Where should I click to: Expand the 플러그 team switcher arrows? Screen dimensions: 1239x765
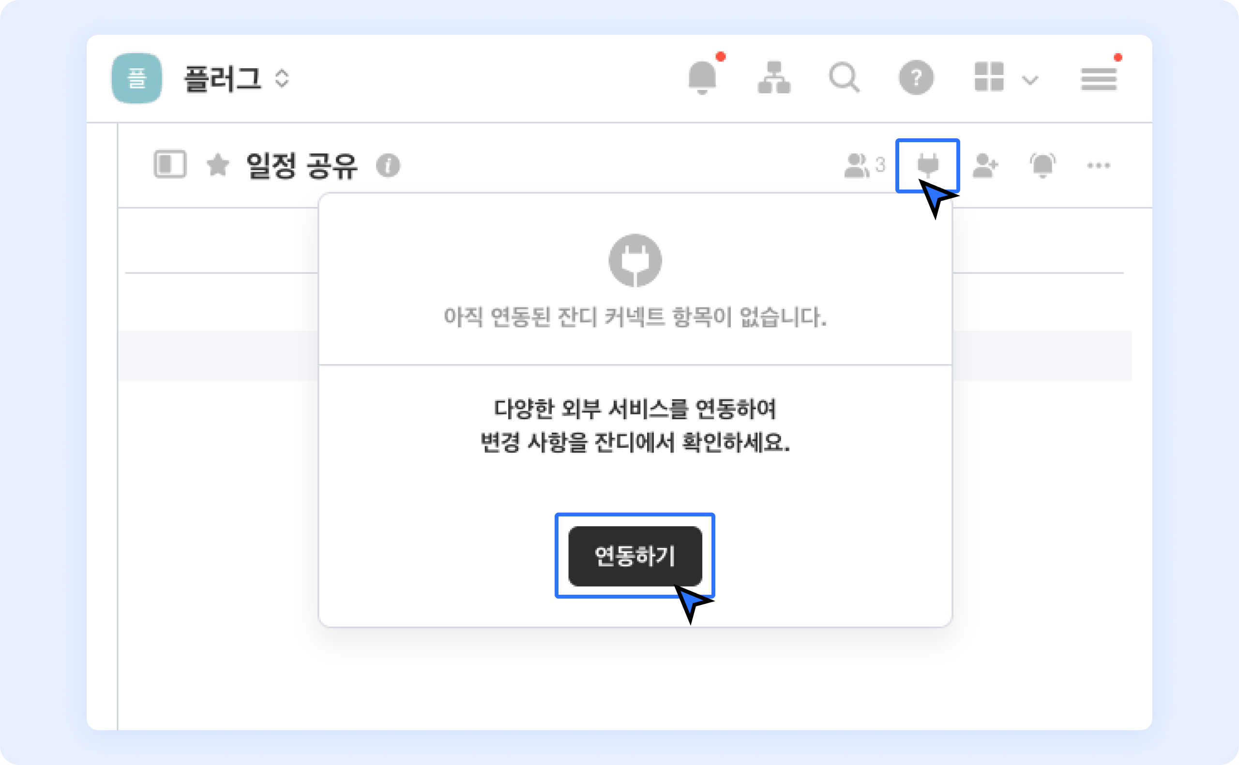coord(282,79)
